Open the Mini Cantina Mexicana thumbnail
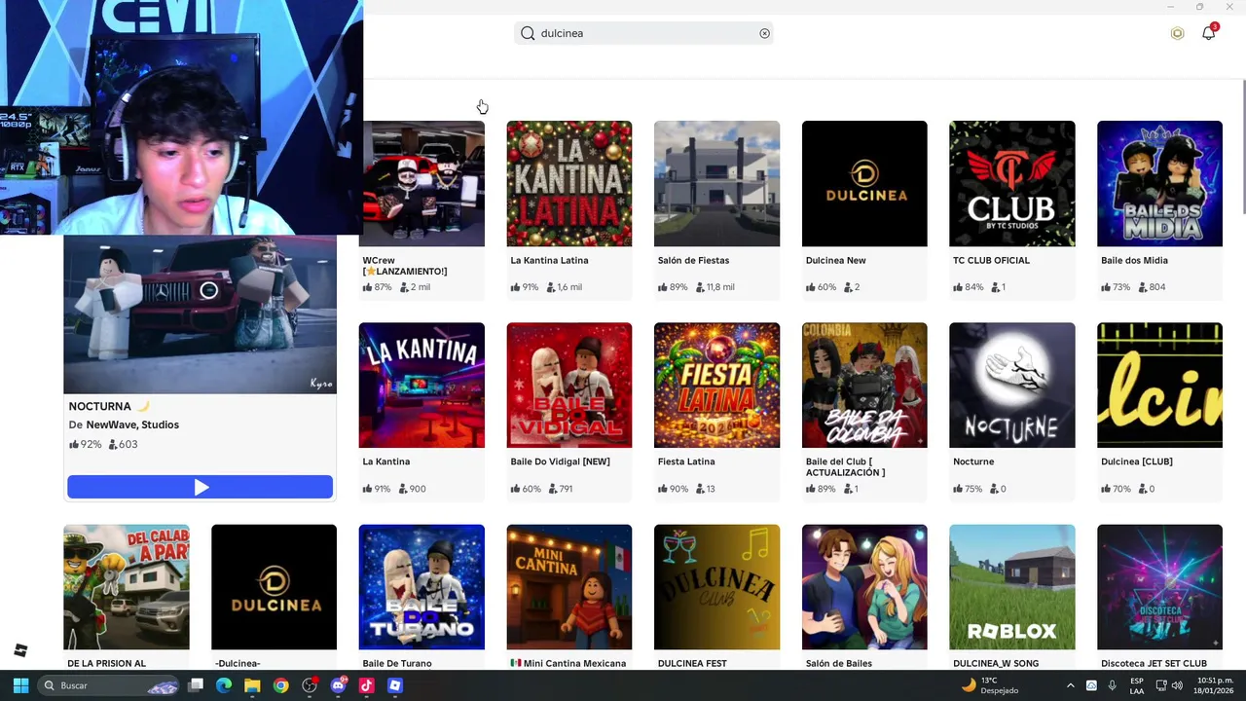Screen dimensions: 1246x701 tap(569, 587)
